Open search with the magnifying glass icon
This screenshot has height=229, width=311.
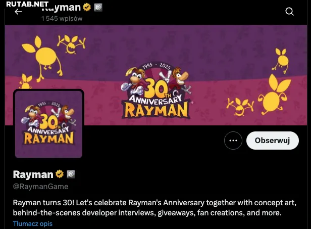point(289,12)
